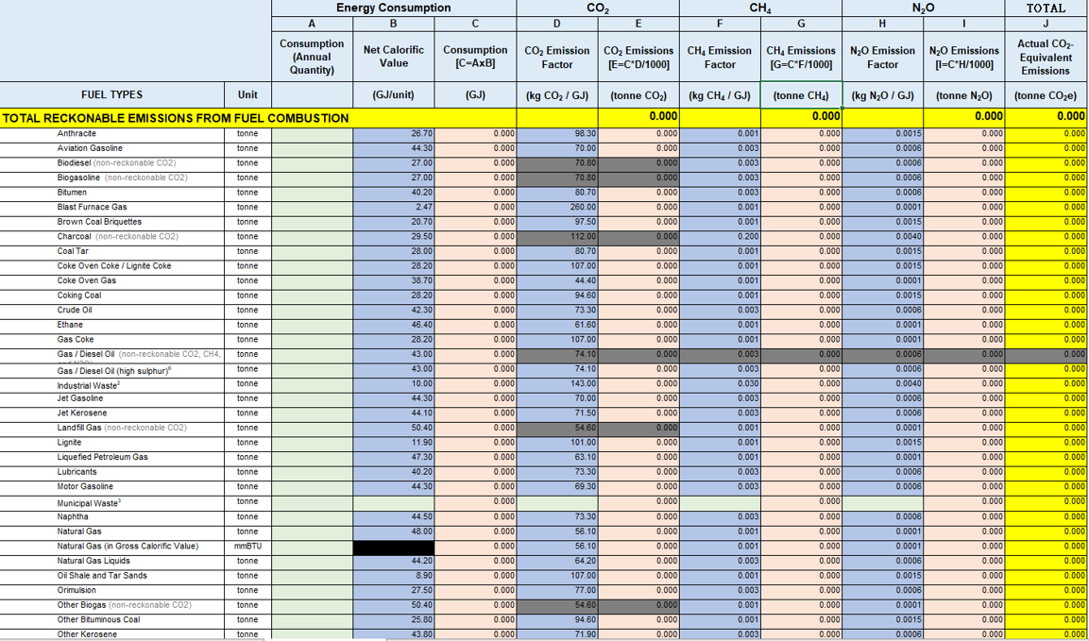The image size is (1089, 641).
Task: Click the mmBTU unit cell
Action: point(248,547)
